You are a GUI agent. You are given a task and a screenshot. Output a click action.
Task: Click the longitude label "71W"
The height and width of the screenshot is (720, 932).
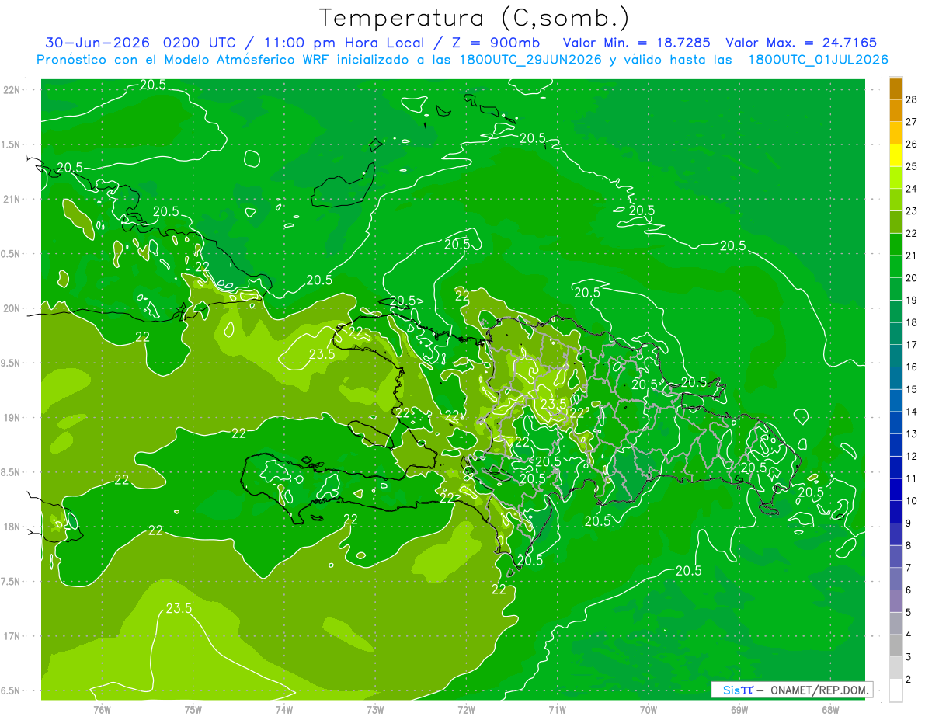click(557, 709)
